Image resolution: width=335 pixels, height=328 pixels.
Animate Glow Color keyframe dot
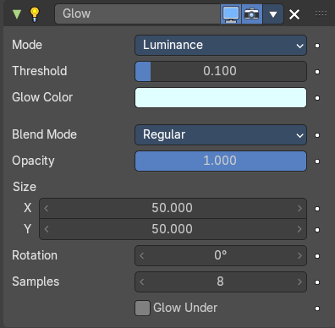point(317,98)
